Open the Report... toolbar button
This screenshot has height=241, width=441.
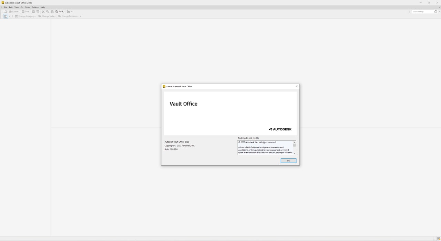[14, 12]
